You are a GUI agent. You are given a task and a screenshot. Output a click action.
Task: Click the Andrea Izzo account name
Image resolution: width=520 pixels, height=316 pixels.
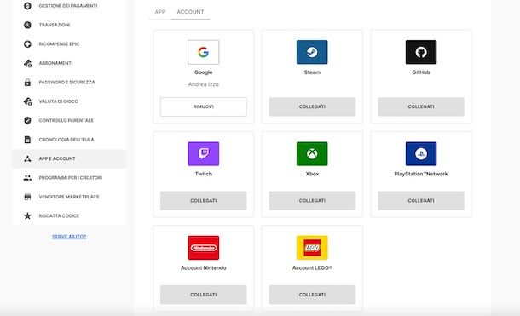click(x=203, y=84)
